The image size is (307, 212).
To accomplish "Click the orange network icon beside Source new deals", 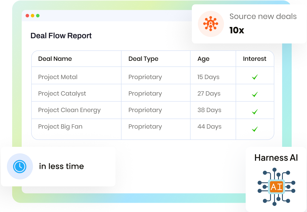I will [x=211, y=24].
